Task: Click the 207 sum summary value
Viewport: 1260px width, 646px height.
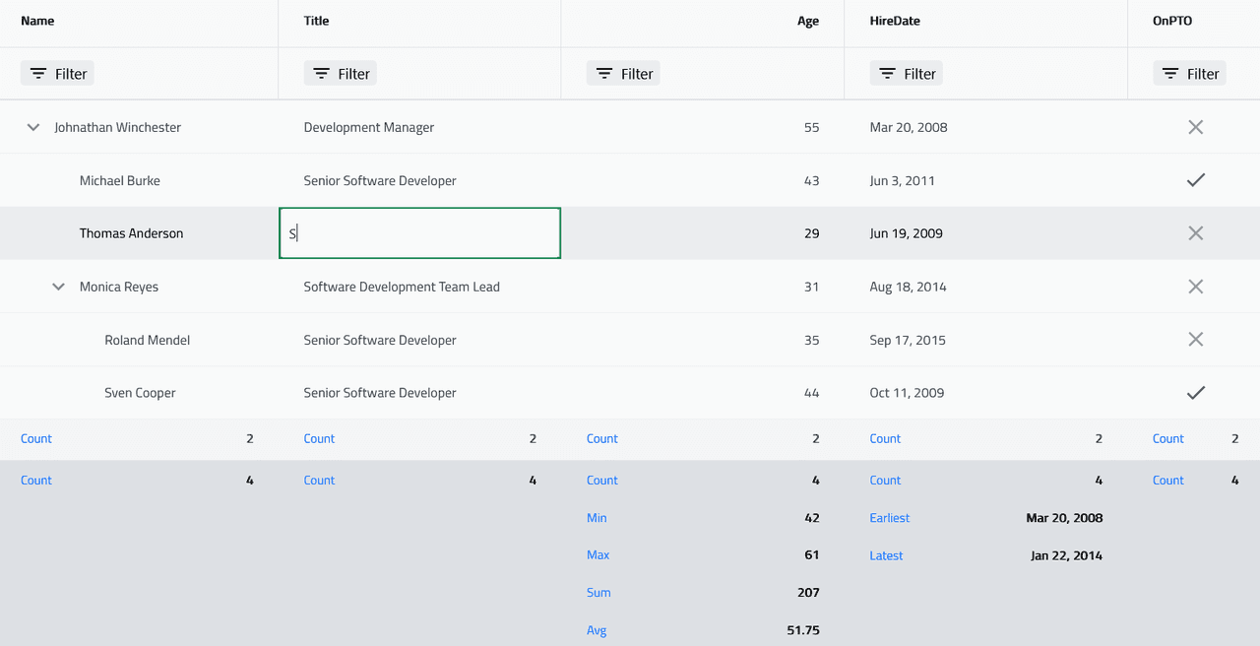Action: pos(808,593)
